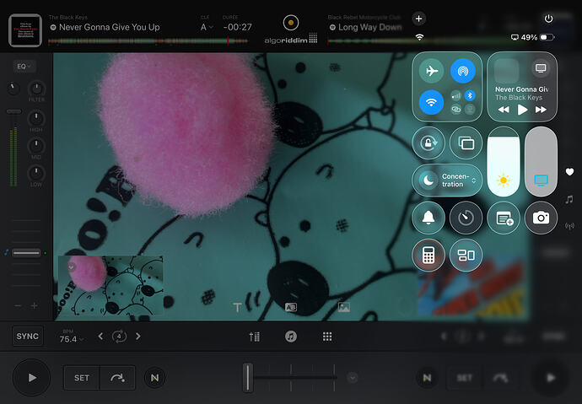This screenshot has width=582, height=404.
Task: Open the Camera shortcut
Action: tap(541, 218)
